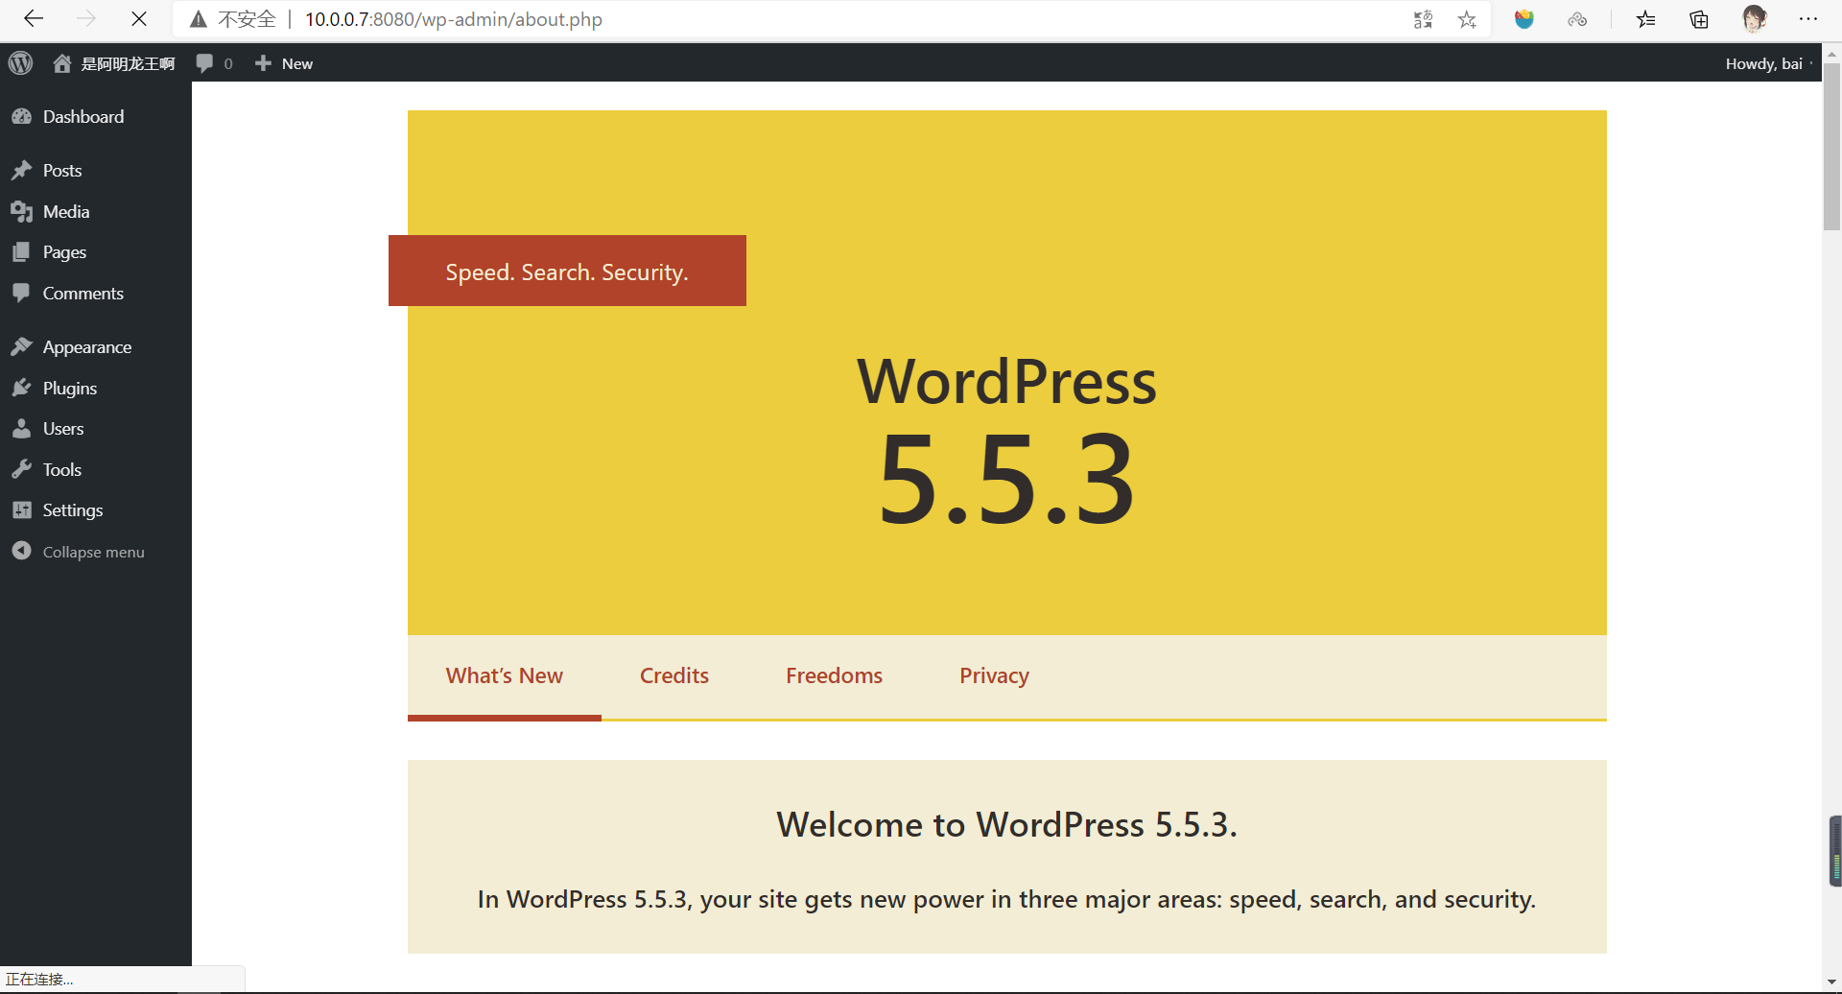The height and width of the screenshot is (994, 1842).
Task: Click the Plugins plug icon
Action: click(22, 388)
